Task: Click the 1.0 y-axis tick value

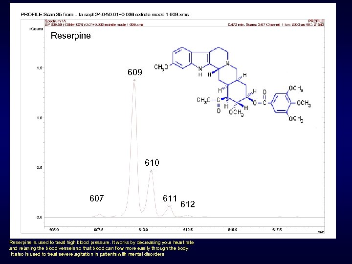Action: coord(40,118)
